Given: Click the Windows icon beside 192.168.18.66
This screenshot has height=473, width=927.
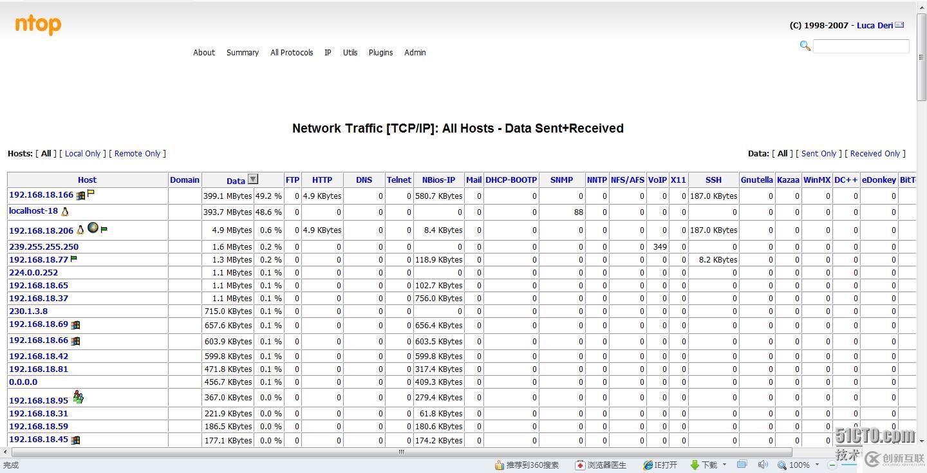Looking at the screenshot, I should 75,341.
